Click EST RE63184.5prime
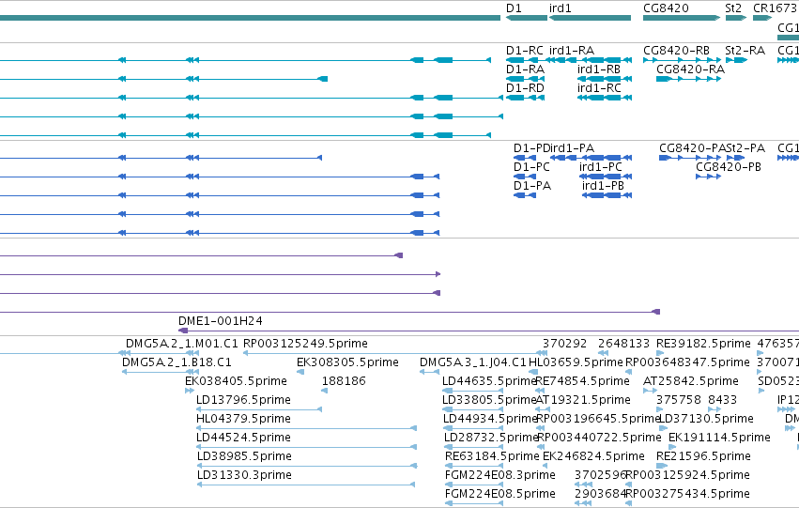799x508 pixels. (x=474, y=467)
